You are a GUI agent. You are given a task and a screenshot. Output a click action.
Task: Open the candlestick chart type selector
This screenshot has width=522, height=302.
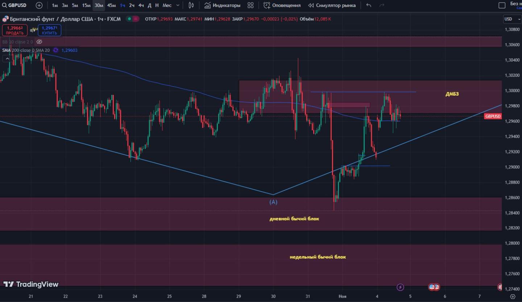[191, 5]
